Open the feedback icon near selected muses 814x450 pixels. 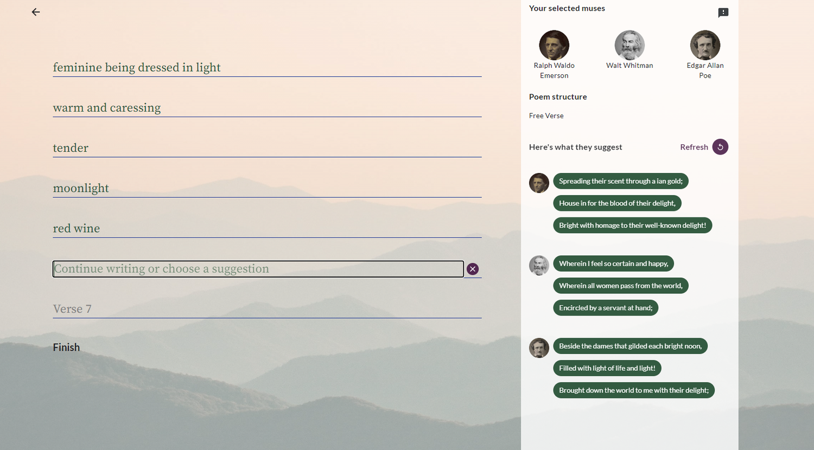pyautogui.click(x=723, y=12)
